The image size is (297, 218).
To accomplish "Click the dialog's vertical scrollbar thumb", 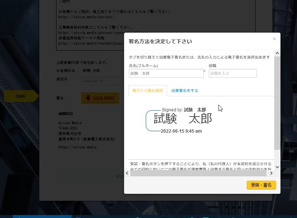I will pyautogui.click(x=277, y=103).
